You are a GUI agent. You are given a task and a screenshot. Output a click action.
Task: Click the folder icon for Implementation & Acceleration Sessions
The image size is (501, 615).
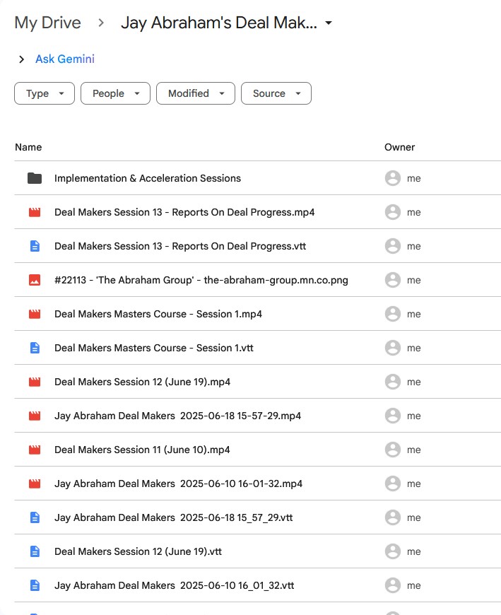click(35, 178)
